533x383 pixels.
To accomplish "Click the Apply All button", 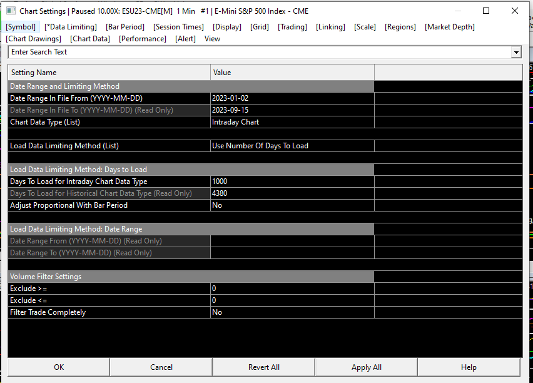I will click(367, 367).
